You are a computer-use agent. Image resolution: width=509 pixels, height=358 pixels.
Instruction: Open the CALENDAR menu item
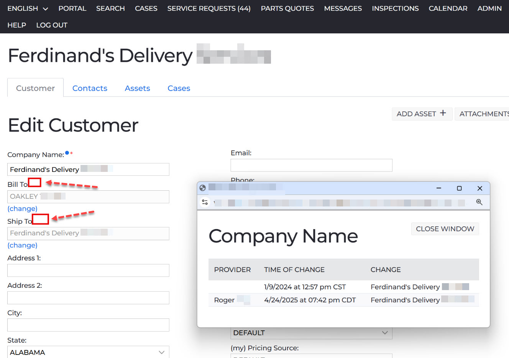(448, 8)
